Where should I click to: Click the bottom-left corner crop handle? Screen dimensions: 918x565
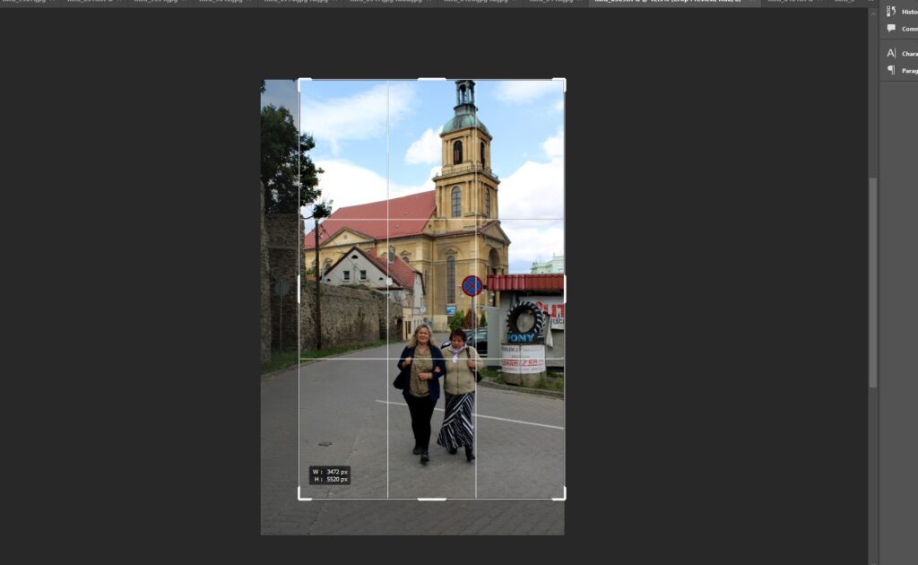(x=305, y=494)
